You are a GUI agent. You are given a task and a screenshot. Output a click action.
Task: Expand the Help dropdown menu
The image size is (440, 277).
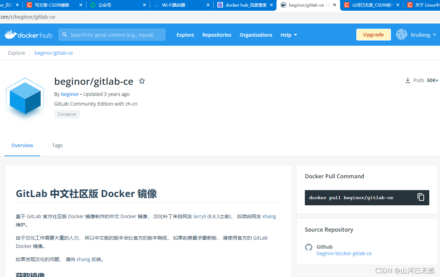click(x=289, y=35)
